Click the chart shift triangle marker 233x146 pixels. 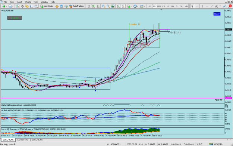[161, 10]
